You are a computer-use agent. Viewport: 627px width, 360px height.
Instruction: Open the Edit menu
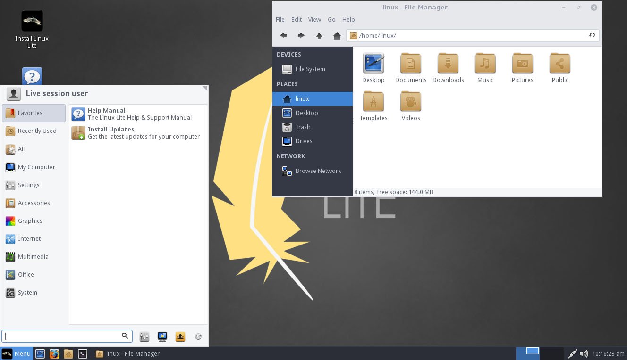(297, 19)
